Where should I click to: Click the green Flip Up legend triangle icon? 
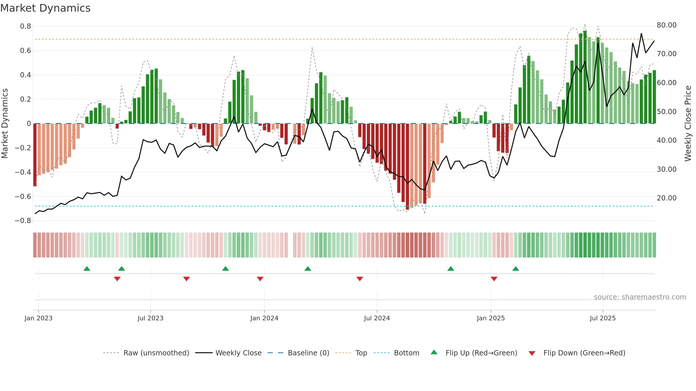434,352
